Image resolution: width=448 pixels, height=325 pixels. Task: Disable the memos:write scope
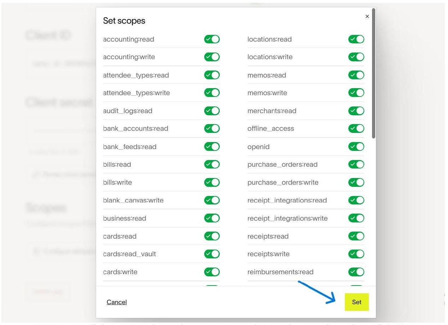356,93
